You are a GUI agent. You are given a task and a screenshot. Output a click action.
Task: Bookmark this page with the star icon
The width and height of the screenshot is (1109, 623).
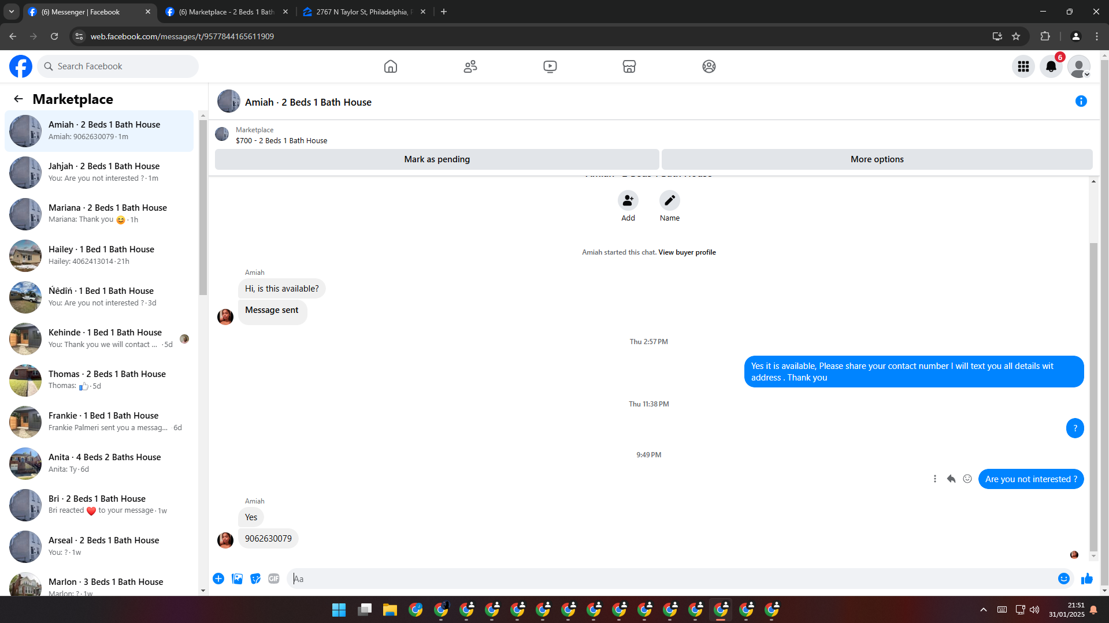1016,36
